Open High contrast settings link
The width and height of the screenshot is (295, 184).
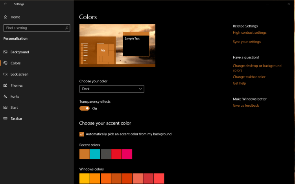tap(249, 33)
